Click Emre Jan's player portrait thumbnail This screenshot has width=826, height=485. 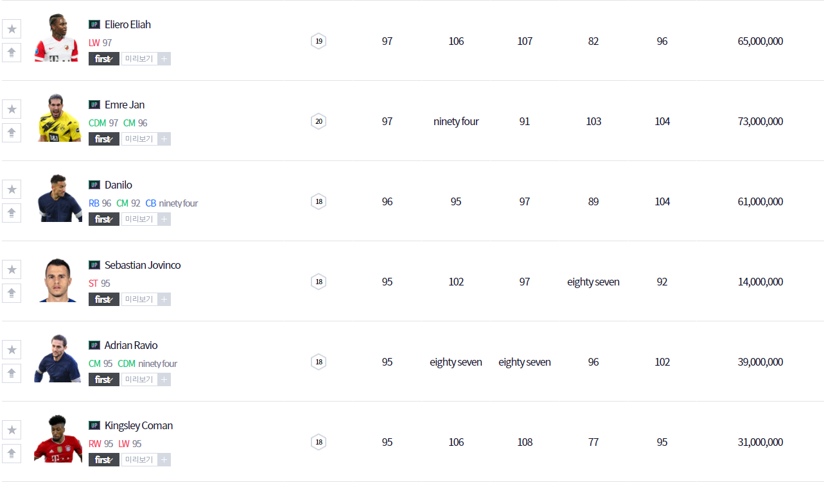click(58, 118)
